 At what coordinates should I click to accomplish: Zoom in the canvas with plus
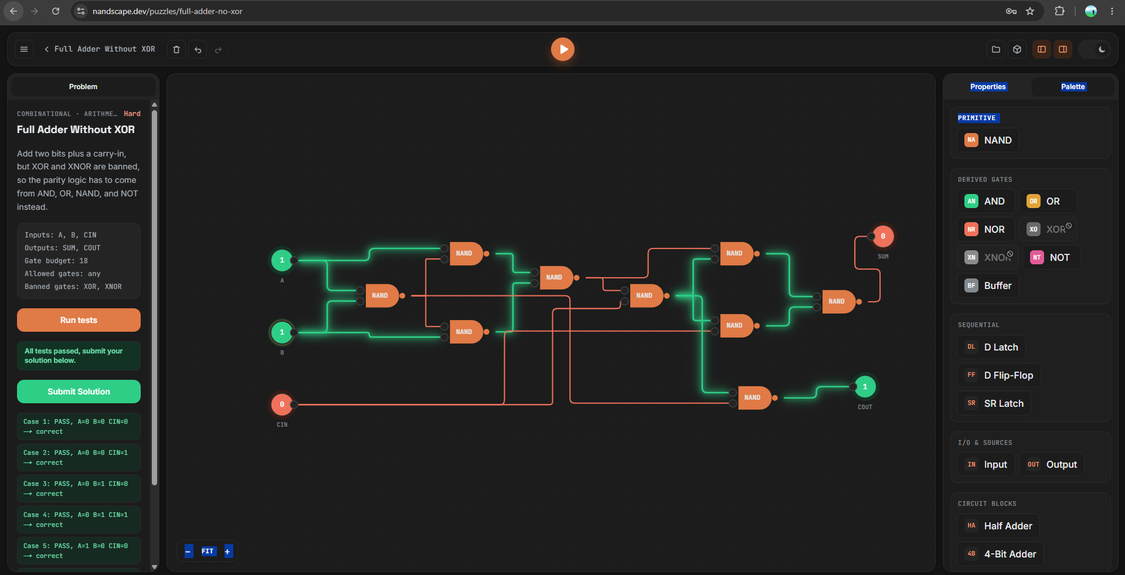click(x=227, y=551)
